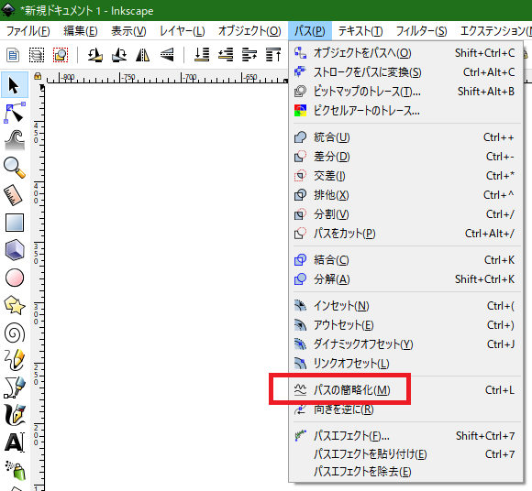Select the 3D Box tool
This screenshot has height=491, width=532.
[x=15, y=250]
